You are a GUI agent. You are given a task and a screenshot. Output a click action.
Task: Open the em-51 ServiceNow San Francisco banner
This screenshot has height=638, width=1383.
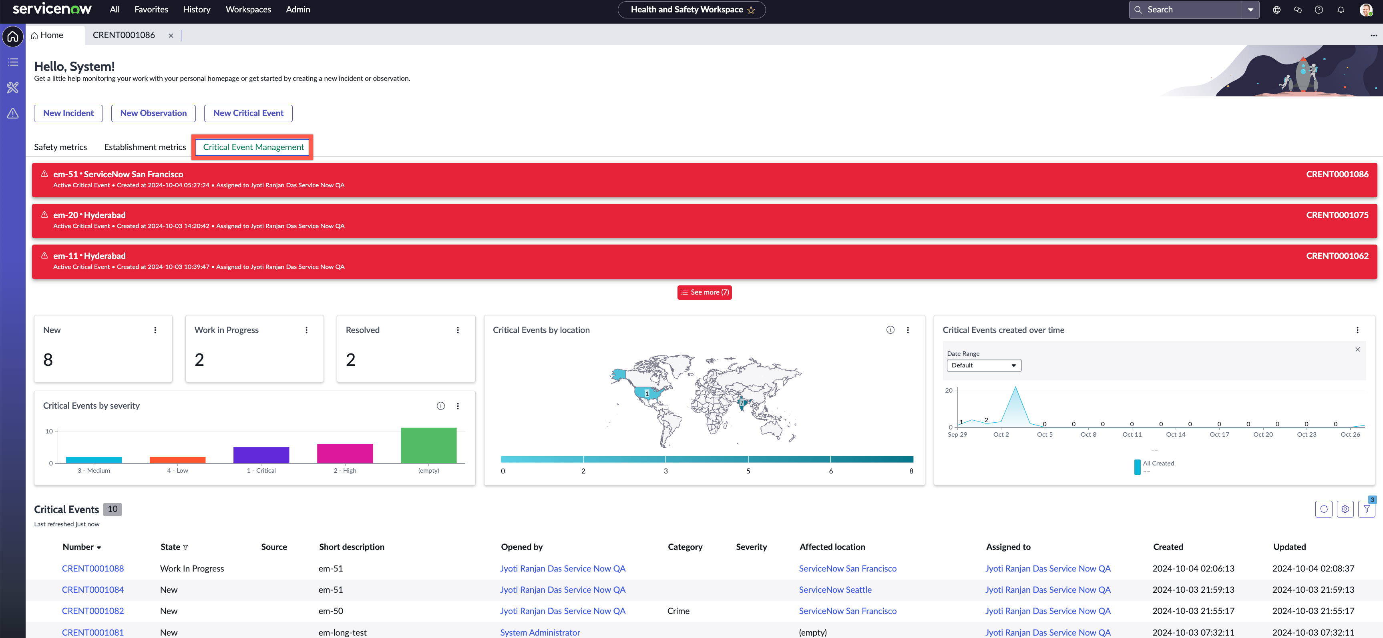[704, 180]
